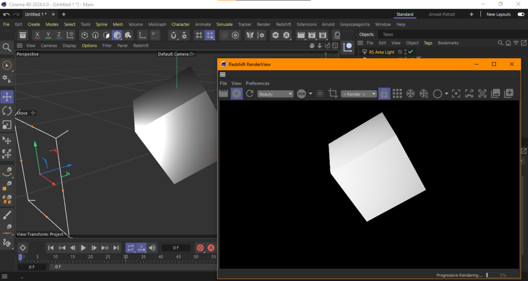Open the Simulate menu

[x=224, y=24]
